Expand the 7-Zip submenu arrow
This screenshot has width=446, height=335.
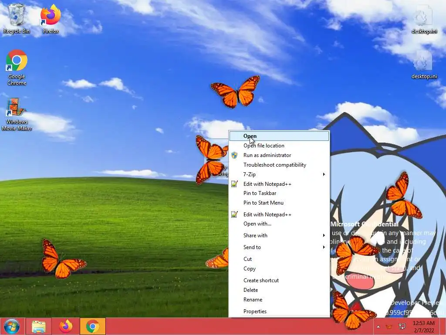point(324,174)
